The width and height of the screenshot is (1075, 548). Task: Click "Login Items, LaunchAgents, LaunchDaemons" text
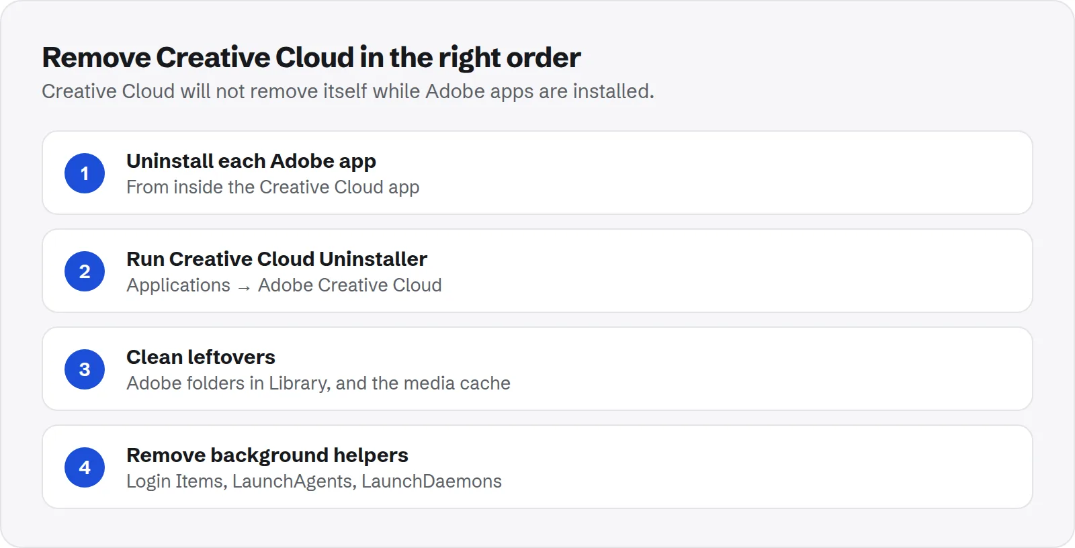[314, 482]
